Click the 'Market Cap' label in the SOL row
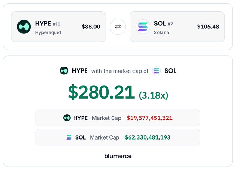 105,137
